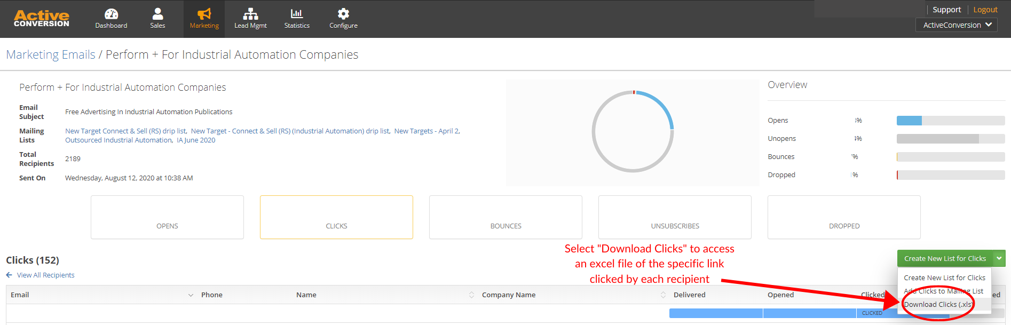
Task: Click the Opened column header
Action: [x=780, y=295]
